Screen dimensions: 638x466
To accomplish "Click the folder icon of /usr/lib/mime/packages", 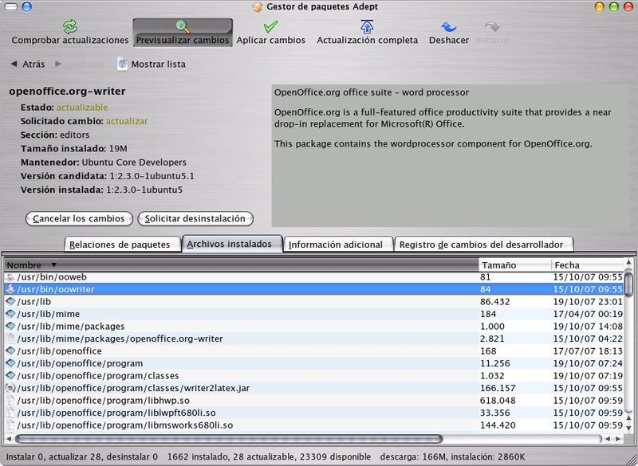I will coord(10,327).
